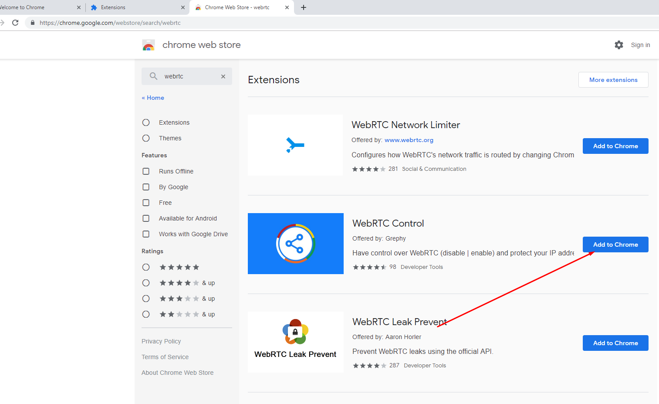Open a new browser tab
Image resolution: width=659 pixels, height=404 pixels.
304,7
